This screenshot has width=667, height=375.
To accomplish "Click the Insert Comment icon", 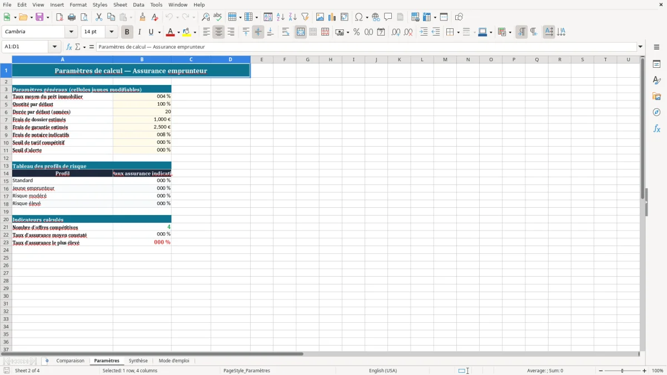I will click(388, 17).
